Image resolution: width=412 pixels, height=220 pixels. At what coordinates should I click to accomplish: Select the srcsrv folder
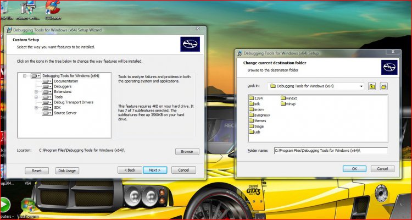click(x=257, y=109)
